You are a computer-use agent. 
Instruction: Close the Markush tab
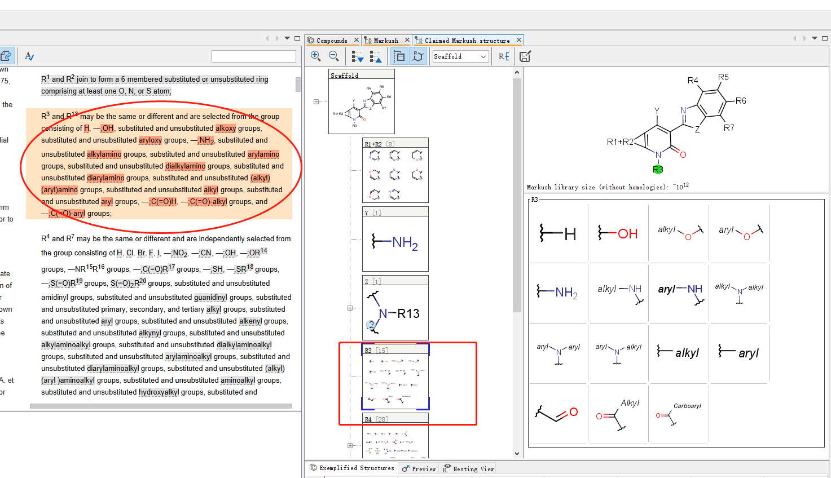(x=407, y=40)
